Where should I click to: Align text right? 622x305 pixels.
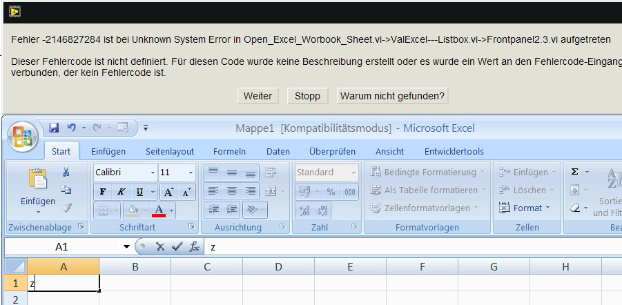click(250, 191)
